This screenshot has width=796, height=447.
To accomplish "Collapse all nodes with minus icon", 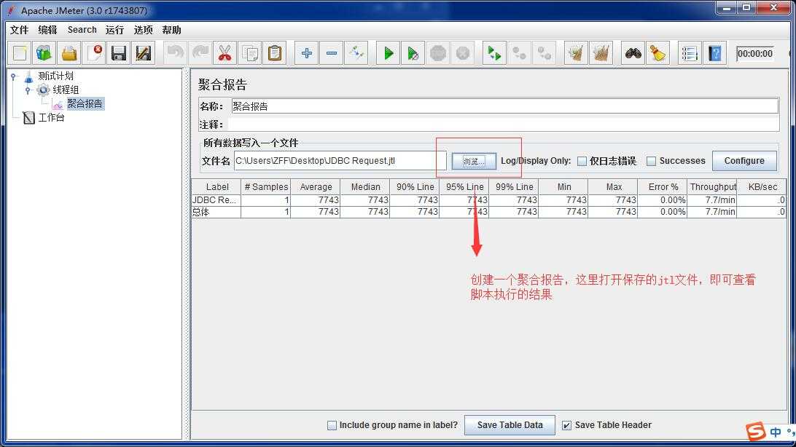I will pos(332,52).
